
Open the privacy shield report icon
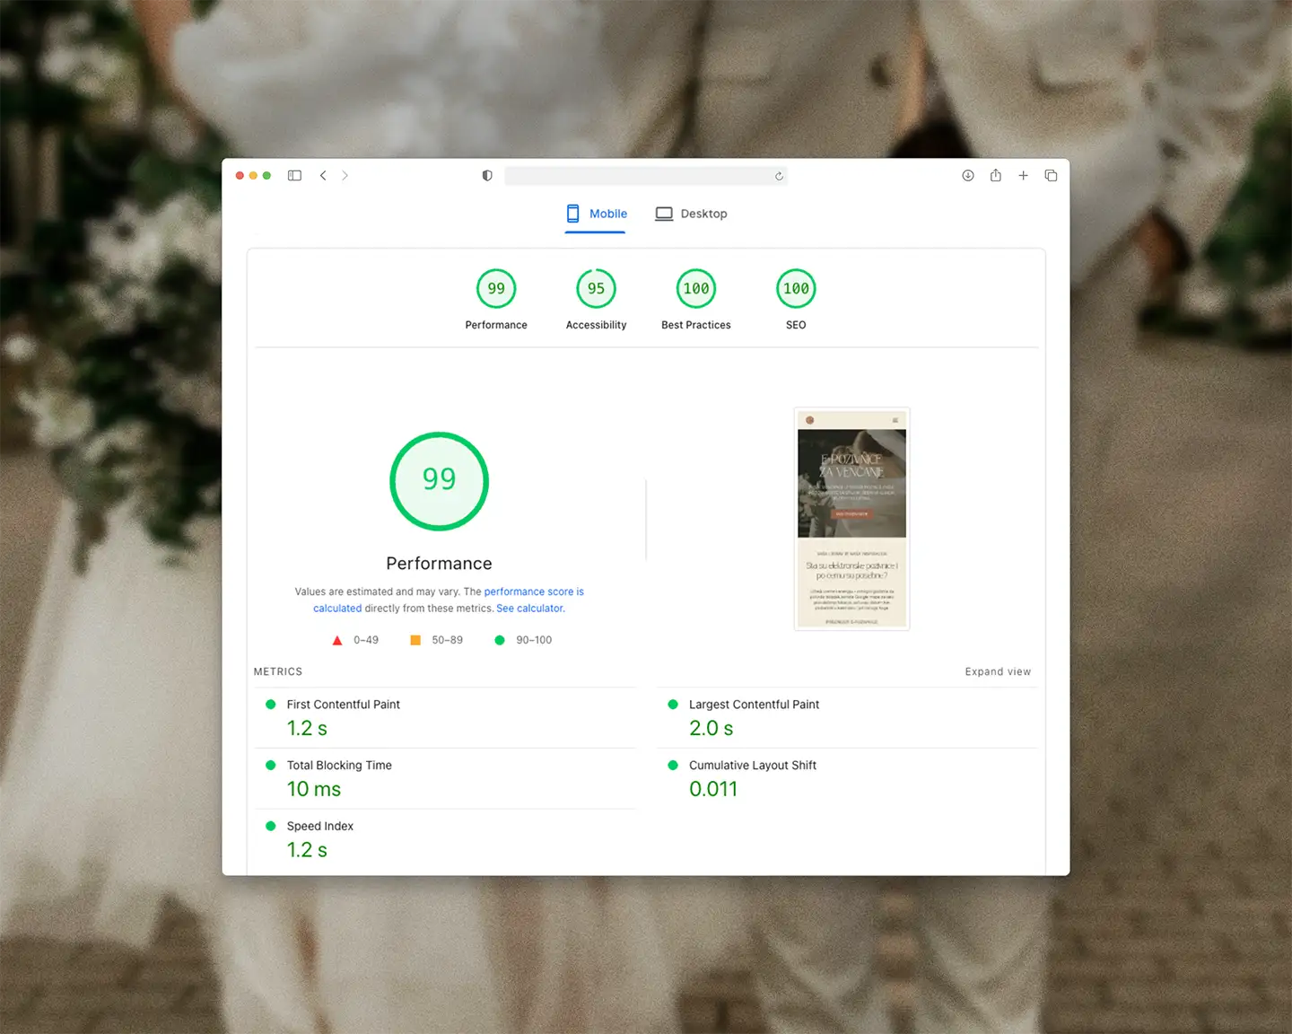pyautogui.click(x=487, y=176)
